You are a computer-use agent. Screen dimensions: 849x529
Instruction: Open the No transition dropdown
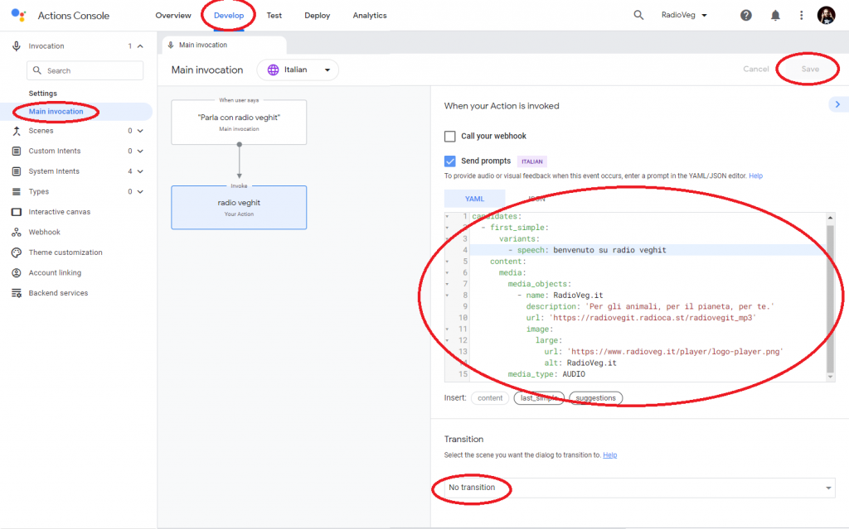coord(637,488)
